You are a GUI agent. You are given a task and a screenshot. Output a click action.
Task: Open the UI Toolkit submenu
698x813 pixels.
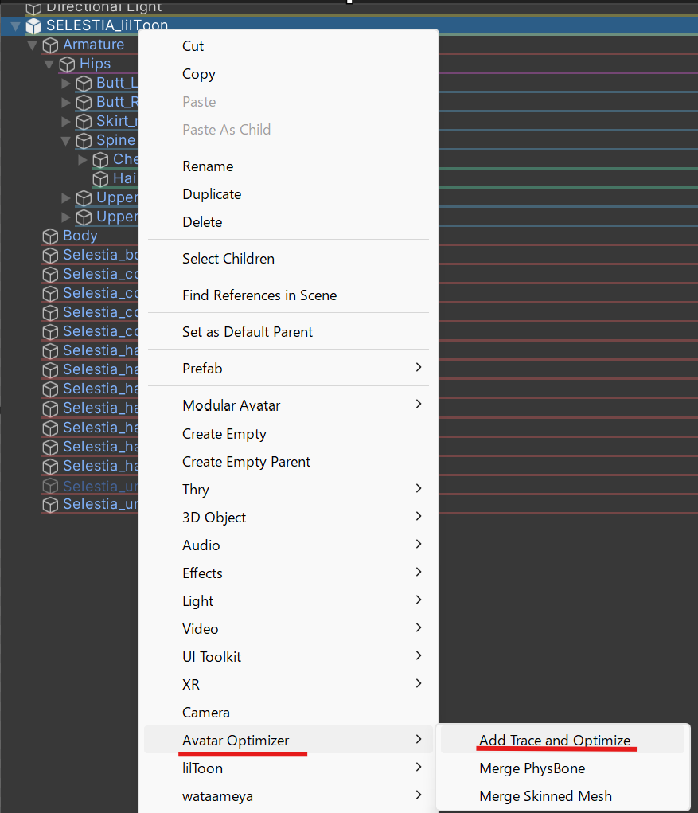pyautogui.click(x=289, y=657)
